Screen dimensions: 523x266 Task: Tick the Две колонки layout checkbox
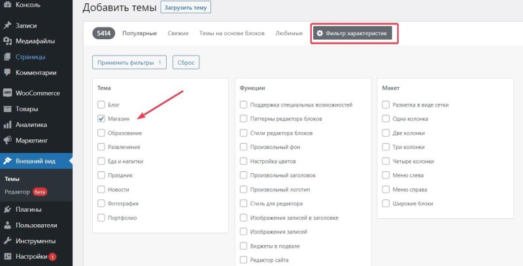pos(386,133)
